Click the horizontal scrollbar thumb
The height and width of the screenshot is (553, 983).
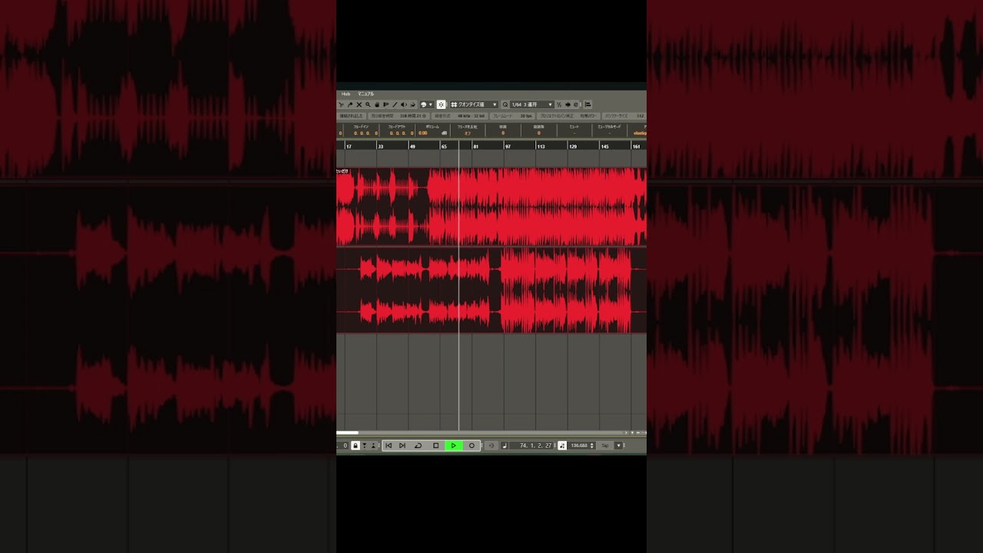[x=347, y=432]
